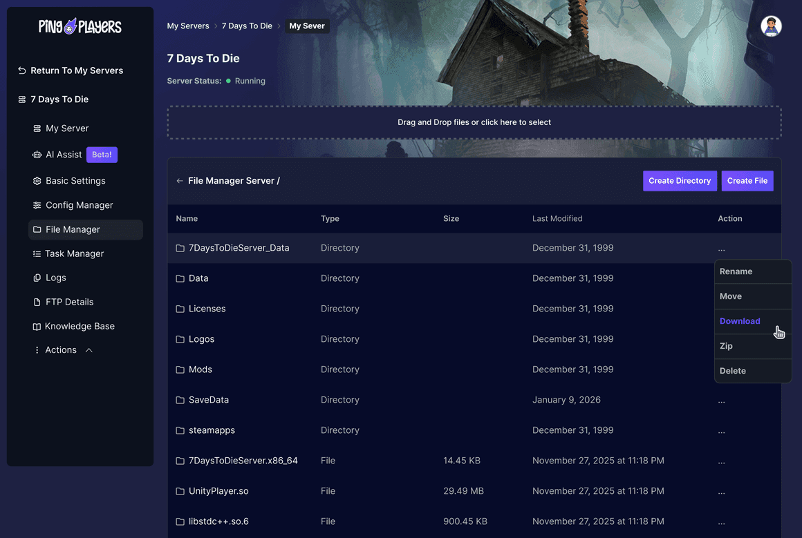Open the SaveData directory name
The height and width of the screenshot is (538, 802).
(209, 400)
